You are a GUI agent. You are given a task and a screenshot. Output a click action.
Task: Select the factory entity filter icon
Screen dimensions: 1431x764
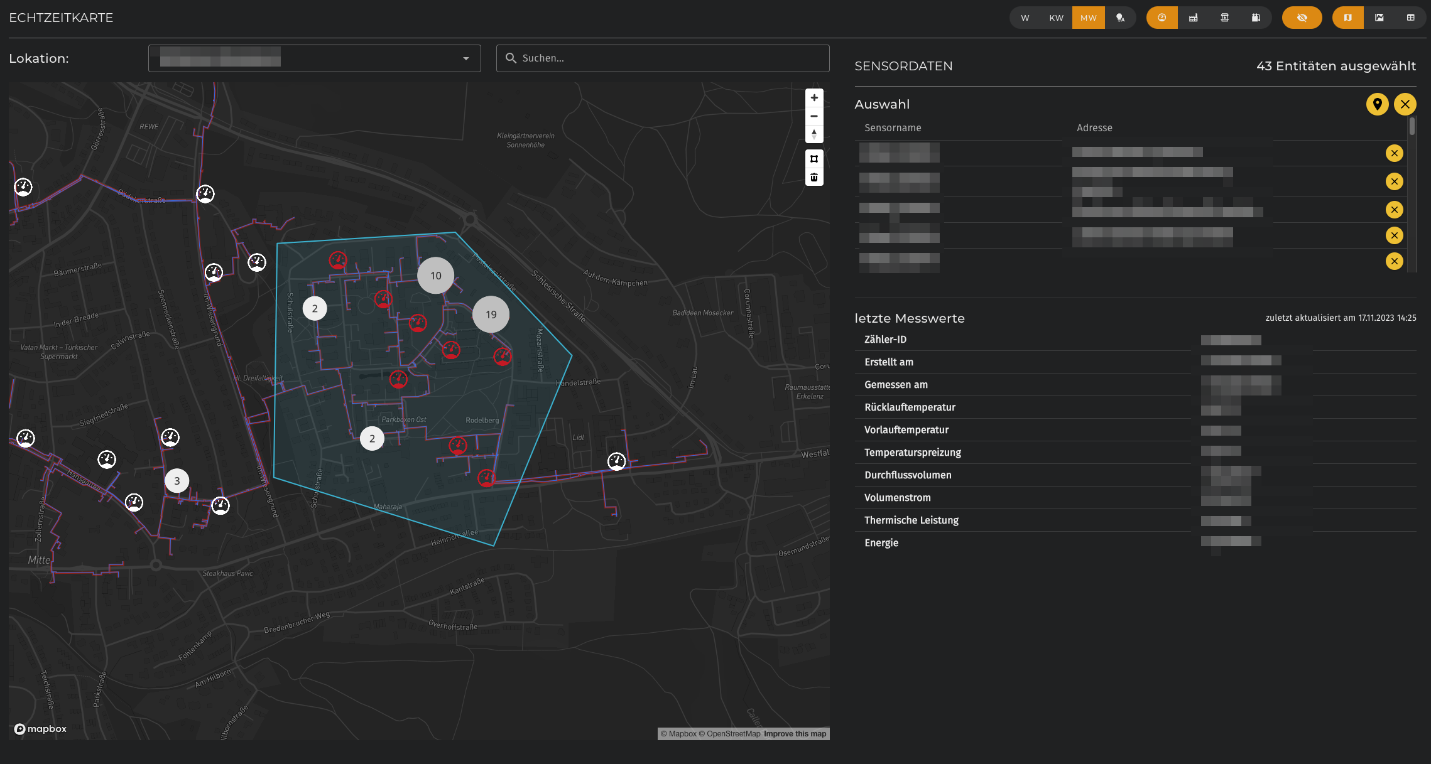1193,18
